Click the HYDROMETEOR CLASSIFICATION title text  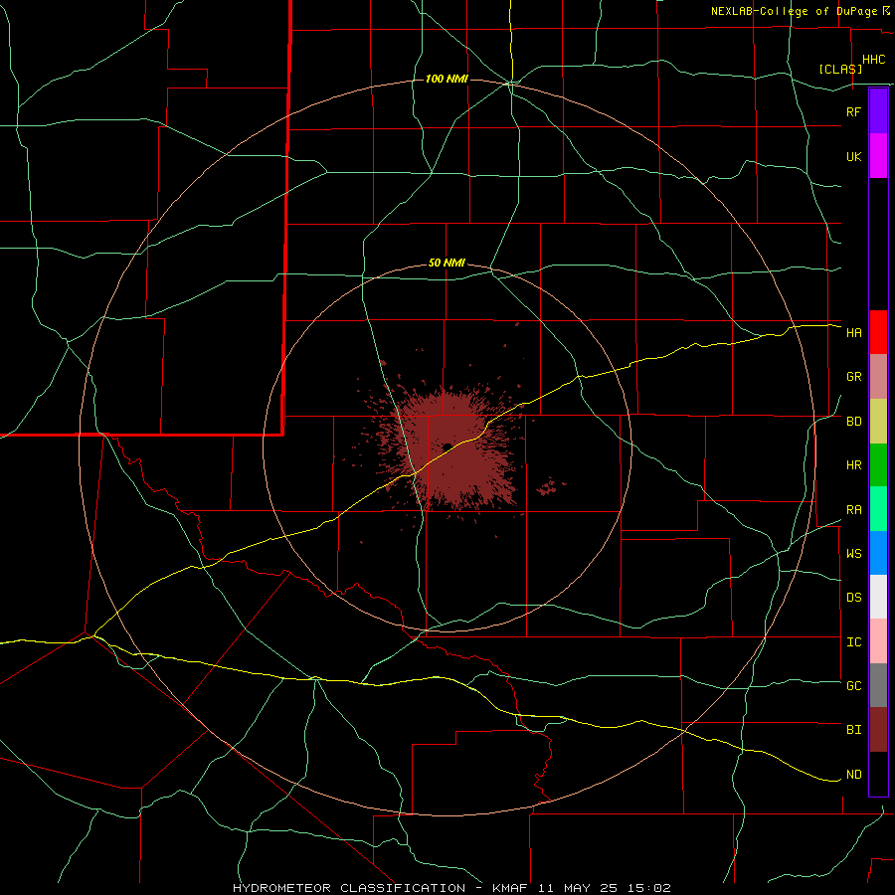pyautogui.click(x=349, y=888)
